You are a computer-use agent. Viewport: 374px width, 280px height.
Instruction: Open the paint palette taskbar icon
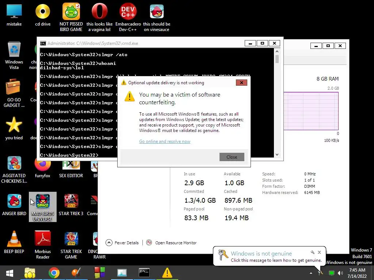(x=76, y=273)
